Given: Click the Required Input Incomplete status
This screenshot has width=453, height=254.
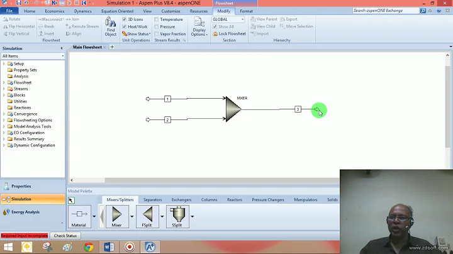Looking at the screenshot, I should coord(25,236).
